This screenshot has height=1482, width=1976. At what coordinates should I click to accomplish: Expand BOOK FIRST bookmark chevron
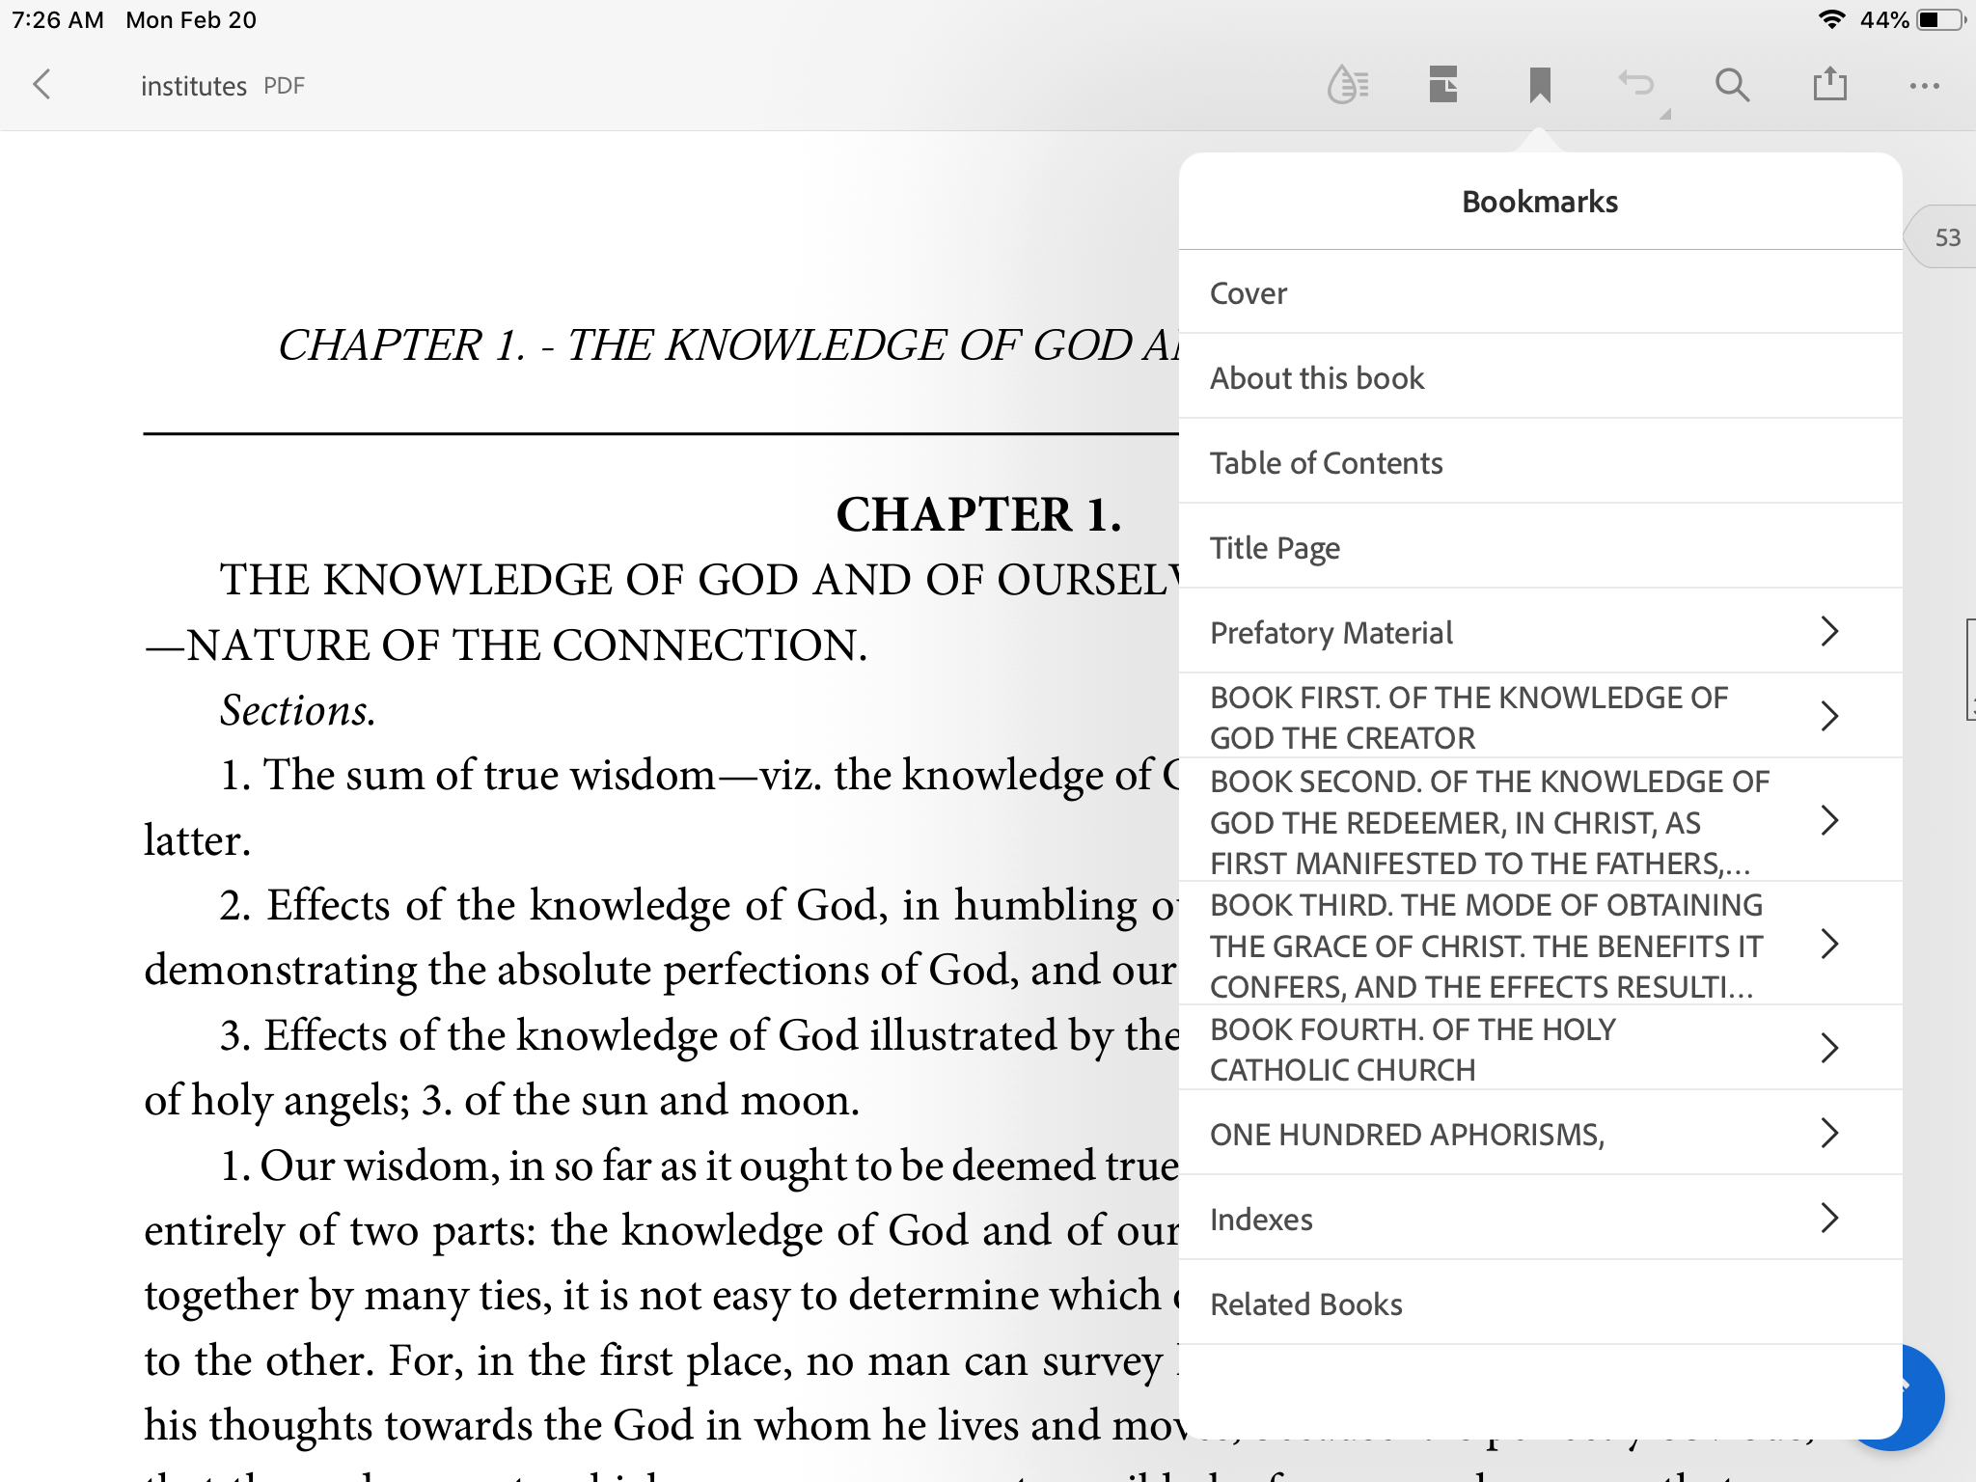pyautogui.click(x=1828, y=716)
